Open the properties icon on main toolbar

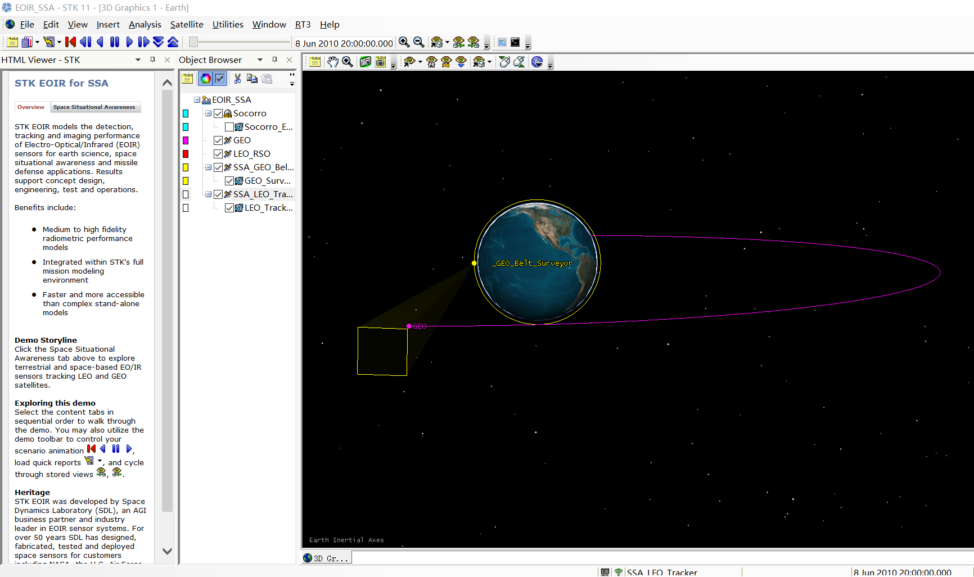point(12,42)
